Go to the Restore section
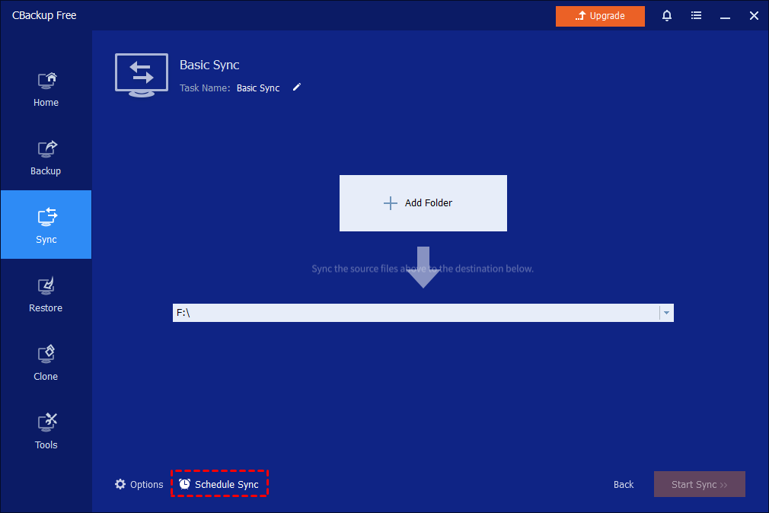769x513 pixels. point(46,294)
